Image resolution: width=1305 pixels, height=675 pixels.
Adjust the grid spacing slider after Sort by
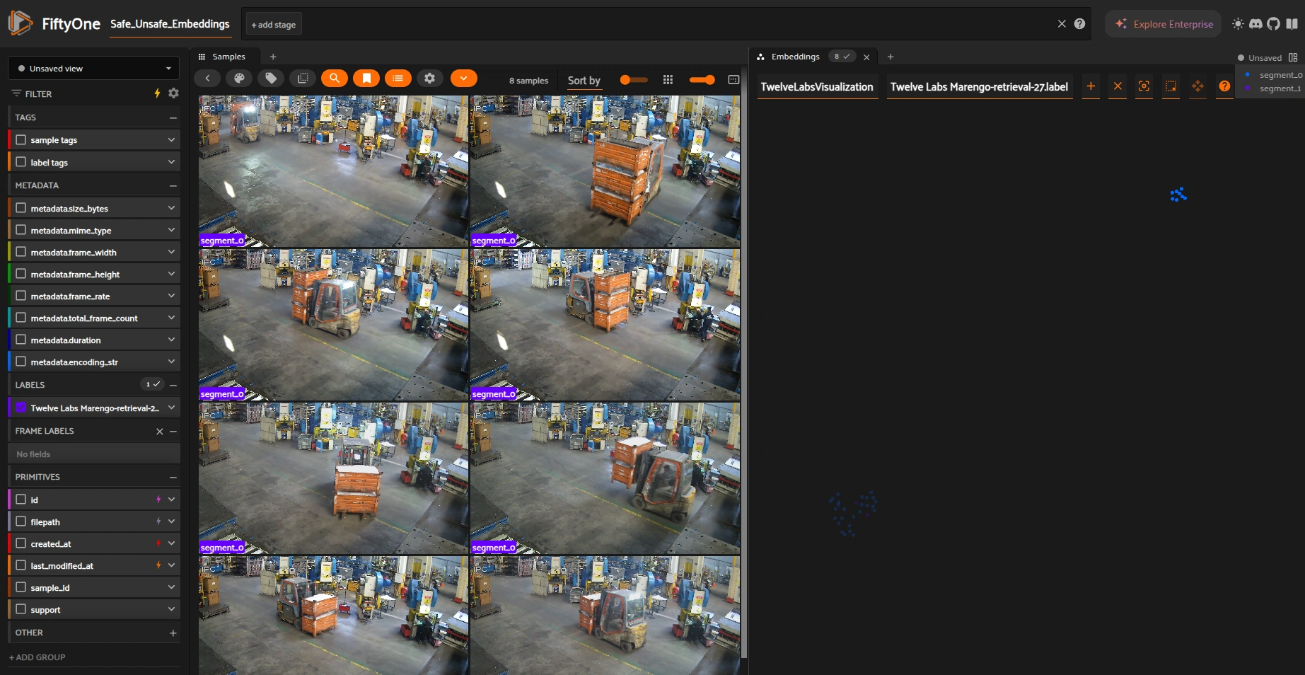click(634, 80)
